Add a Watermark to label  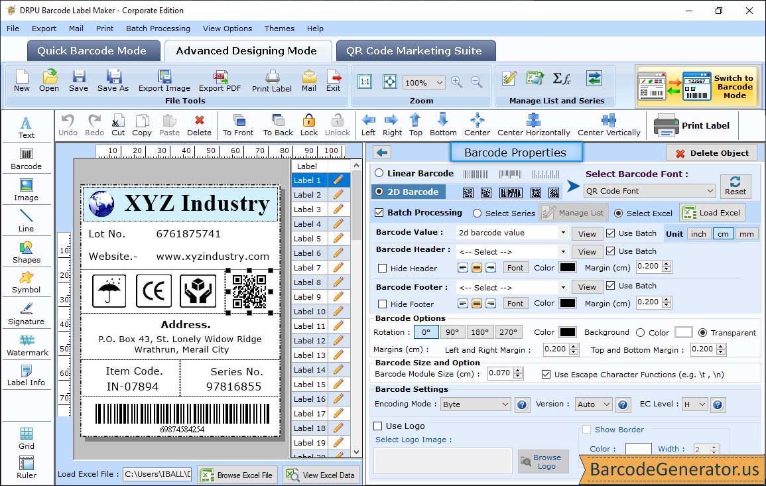(x=27, y=345)
